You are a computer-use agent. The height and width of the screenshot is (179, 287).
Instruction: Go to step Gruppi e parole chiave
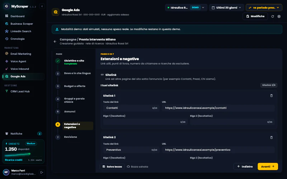(x=74, y=100)
